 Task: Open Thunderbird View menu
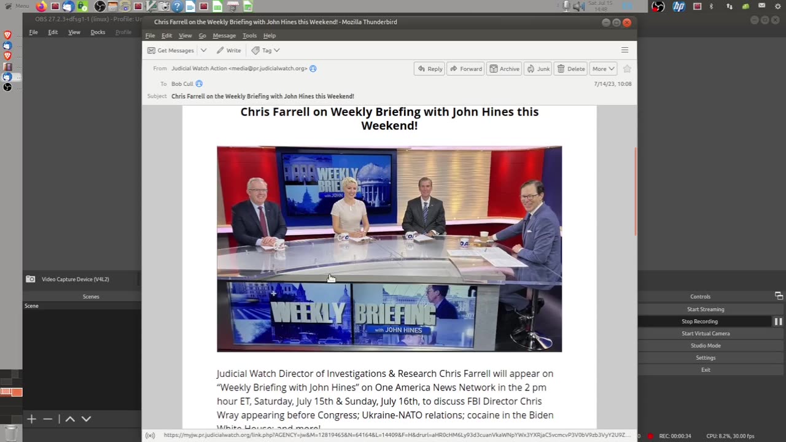pos(185,36)
